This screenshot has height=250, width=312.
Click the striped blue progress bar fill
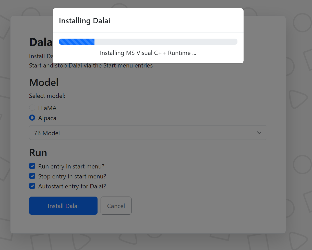click(77, 42)
